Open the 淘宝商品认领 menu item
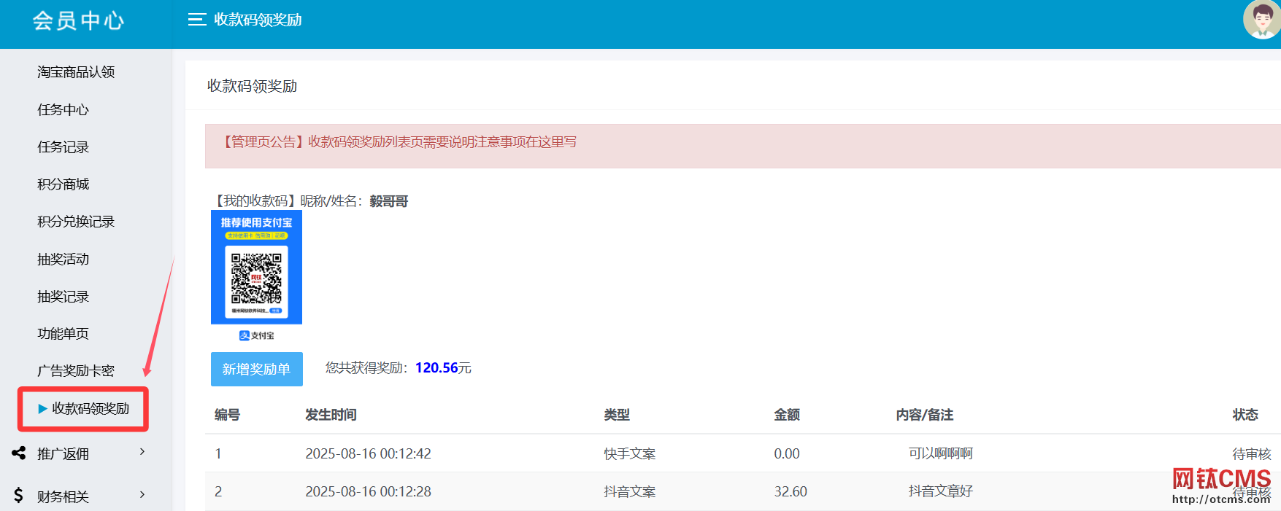This screenshot has width=1281, height=511. (76, 72)
